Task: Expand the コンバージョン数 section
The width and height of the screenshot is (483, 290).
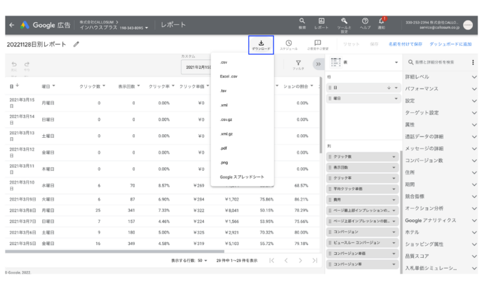Action: click(x=440, y=161)
